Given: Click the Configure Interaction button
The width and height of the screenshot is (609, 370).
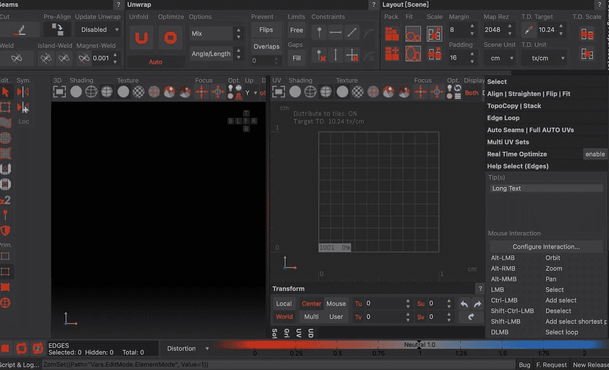Looking at the screenshot, I should click(x=546, y=246).
